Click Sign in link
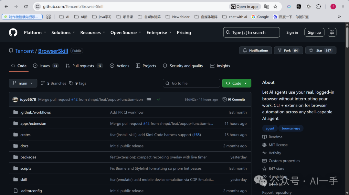Image resolution: width=349 pixels, height=195 pixels. tap(292, 32)
